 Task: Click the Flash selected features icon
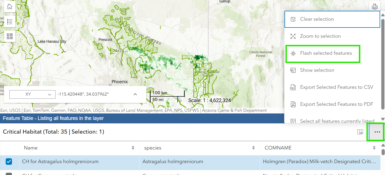pos(293,53)
